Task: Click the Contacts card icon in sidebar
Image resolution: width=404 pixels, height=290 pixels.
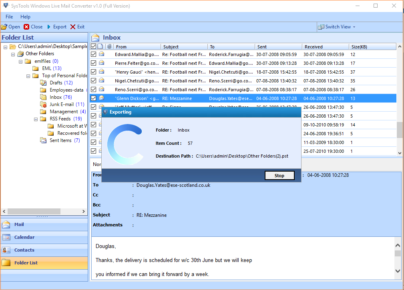Action: (x=6, y=250)
